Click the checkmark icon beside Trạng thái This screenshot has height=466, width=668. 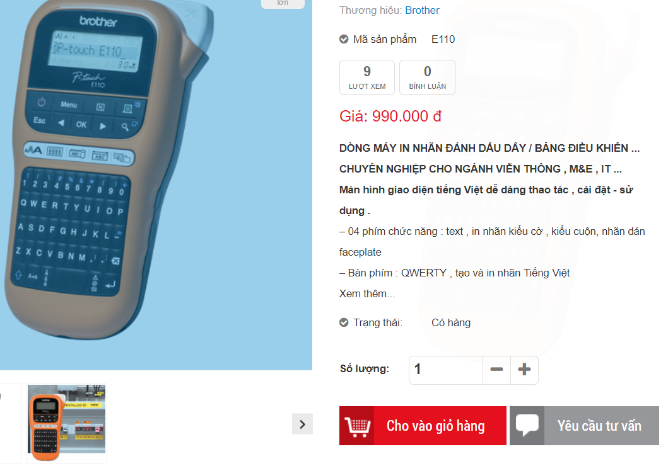344,322
